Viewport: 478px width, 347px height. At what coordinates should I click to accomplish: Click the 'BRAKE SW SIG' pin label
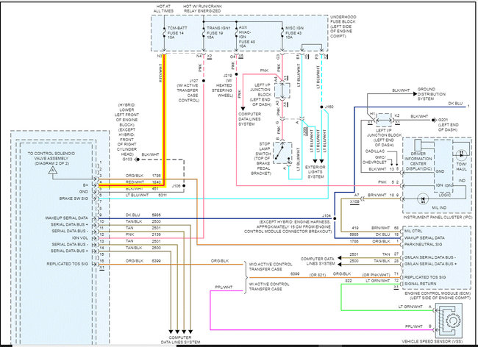pos(74,198)
